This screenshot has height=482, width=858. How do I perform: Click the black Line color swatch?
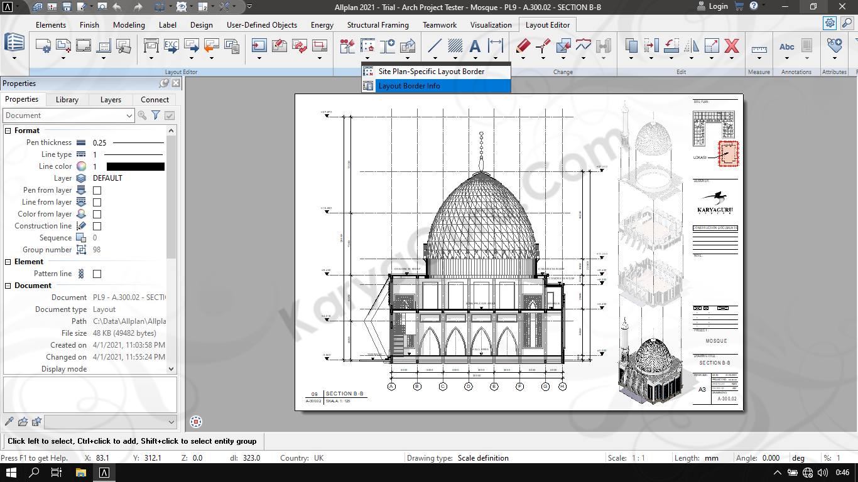135,166
